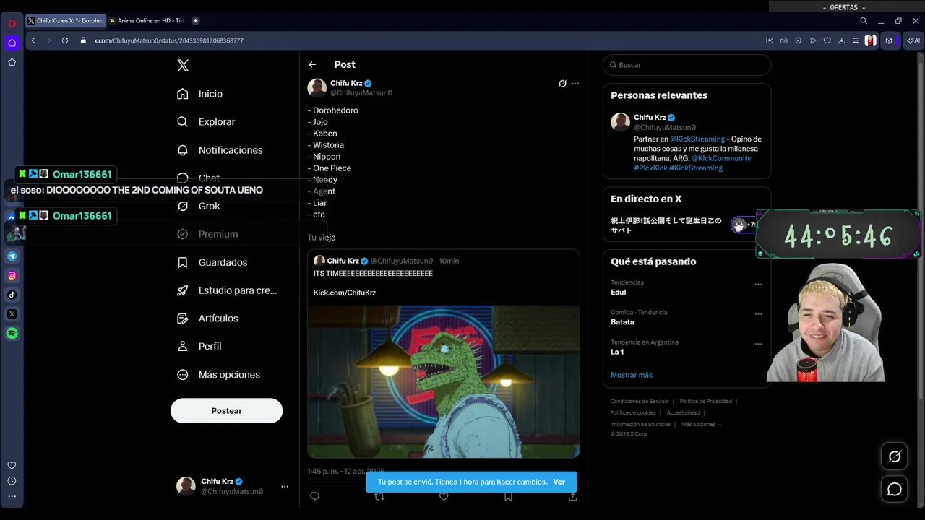Open Telegram in the Opera sidebar
This screenshot has height=520, width=925.
click(12, 256)
